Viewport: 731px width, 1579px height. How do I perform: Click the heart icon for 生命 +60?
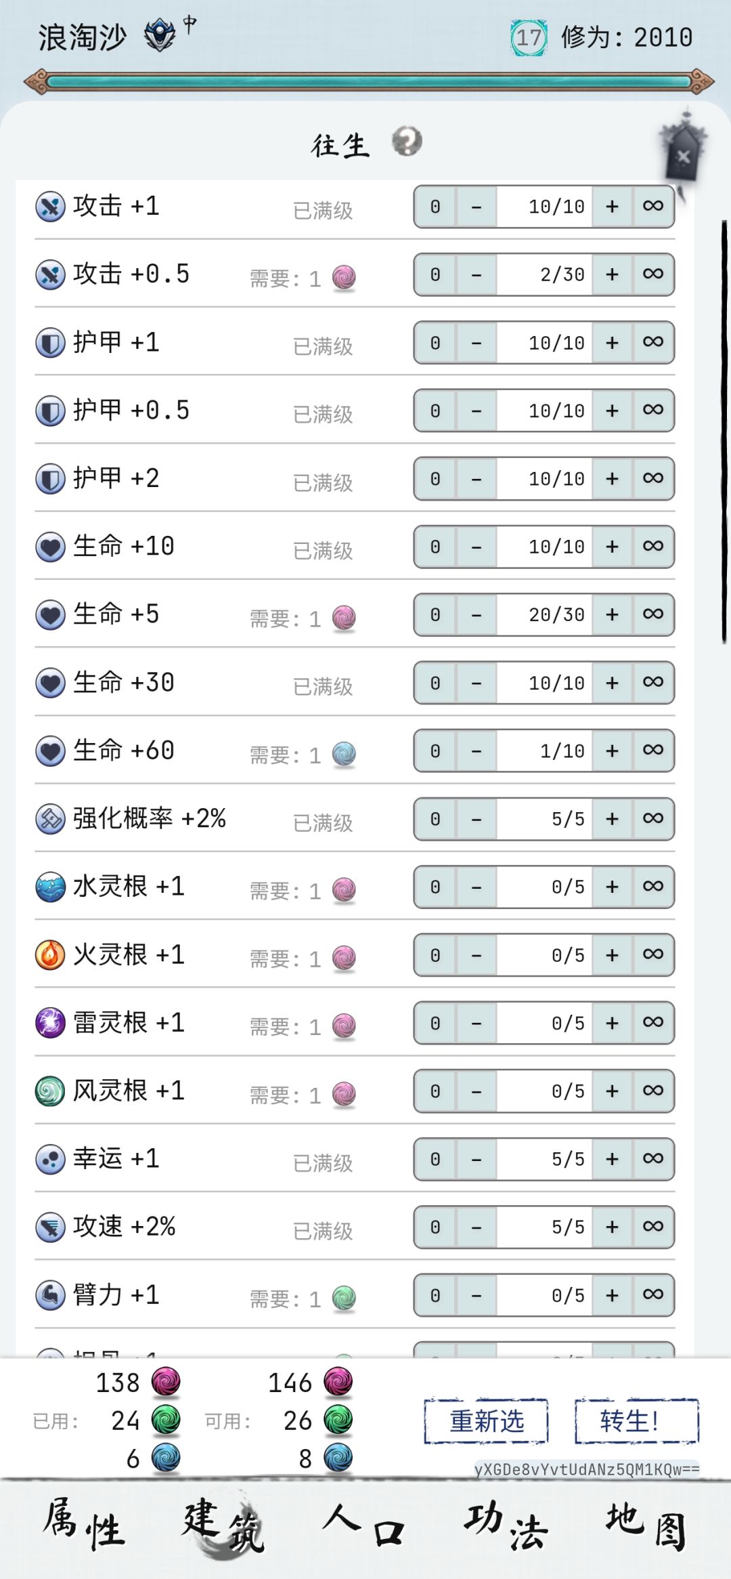click(50, 751)
